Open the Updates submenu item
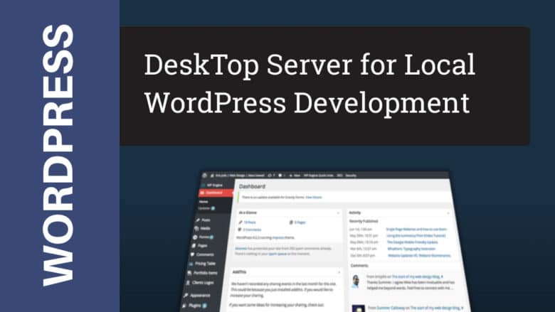 206,208
